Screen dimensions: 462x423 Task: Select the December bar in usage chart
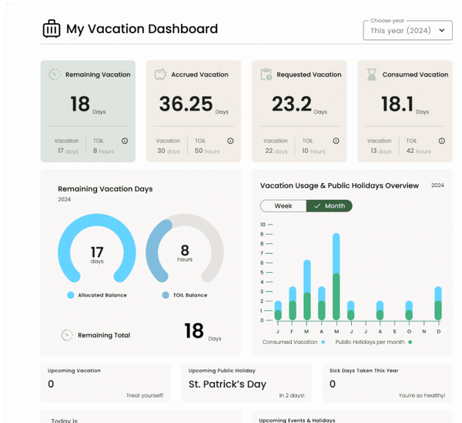click(438, 303)
